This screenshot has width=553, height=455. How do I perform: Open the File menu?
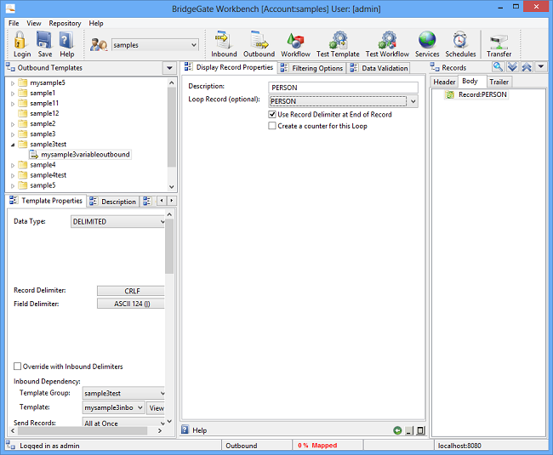click(14, 23)
